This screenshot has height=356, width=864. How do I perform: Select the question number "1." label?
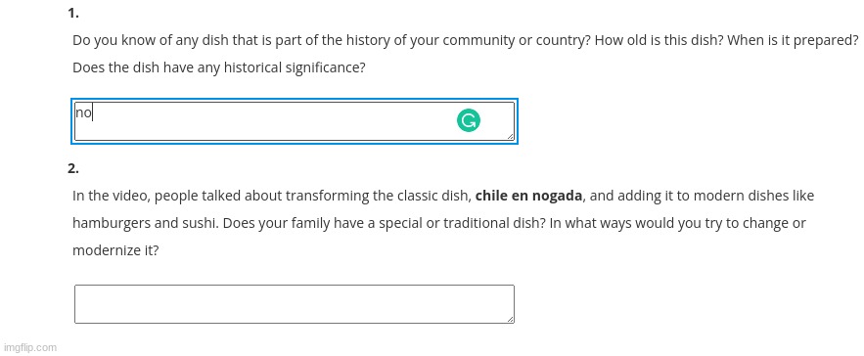[x=73, y=14]
